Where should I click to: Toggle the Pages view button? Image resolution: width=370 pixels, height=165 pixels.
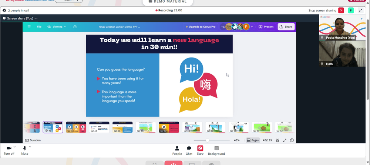pyautogui.click(x=253, y=140)
